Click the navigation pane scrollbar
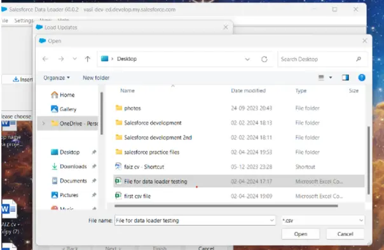The image size is (384, 250). click(101, 113)
